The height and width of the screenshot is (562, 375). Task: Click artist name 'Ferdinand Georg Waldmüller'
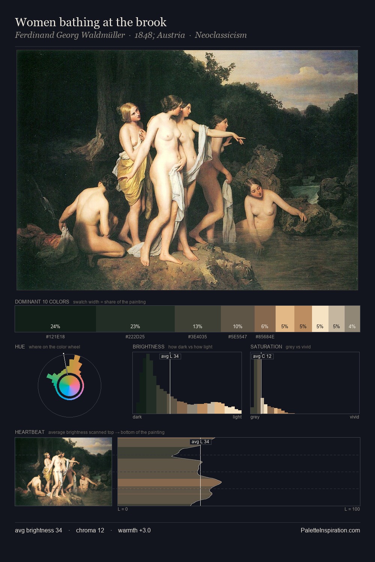pyautogui.click(x=70, y=35)
